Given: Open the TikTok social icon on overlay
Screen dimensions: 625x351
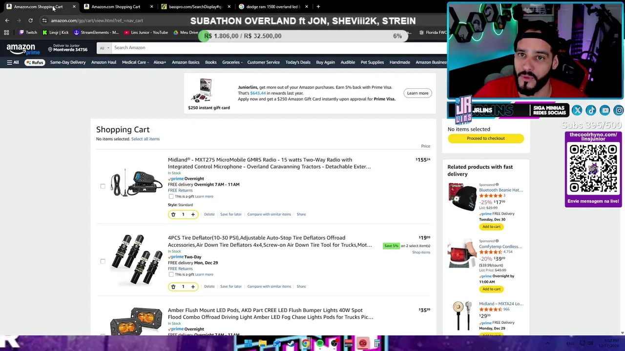Looking at the screenshot, I should (591, 111).
